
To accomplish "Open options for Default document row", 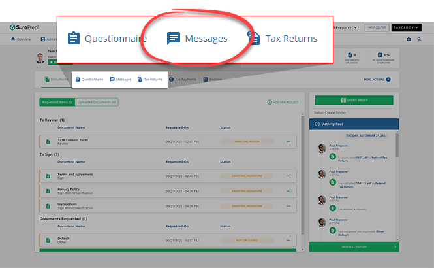I will tap(288, 241).
